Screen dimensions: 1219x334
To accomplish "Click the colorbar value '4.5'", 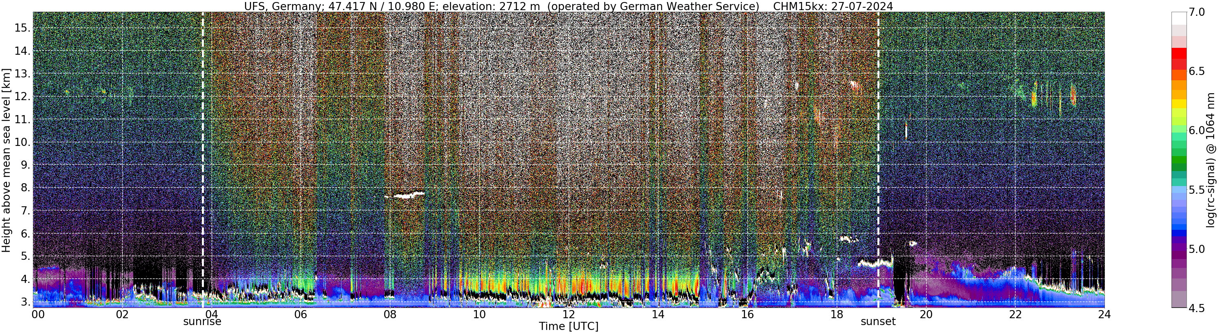I will pos(1196,308).
